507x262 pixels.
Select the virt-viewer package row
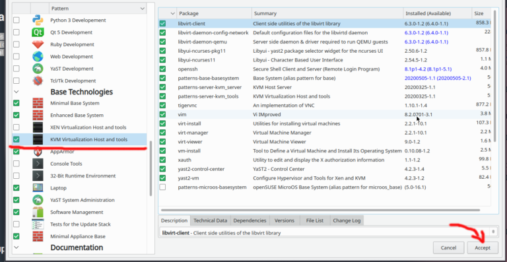pos(325,142)
